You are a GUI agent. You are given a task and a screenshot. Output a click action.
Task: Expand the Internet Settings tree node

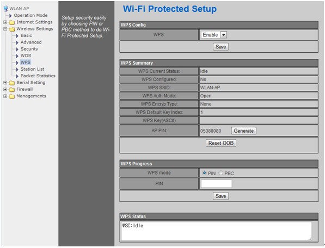coord(5,22)
